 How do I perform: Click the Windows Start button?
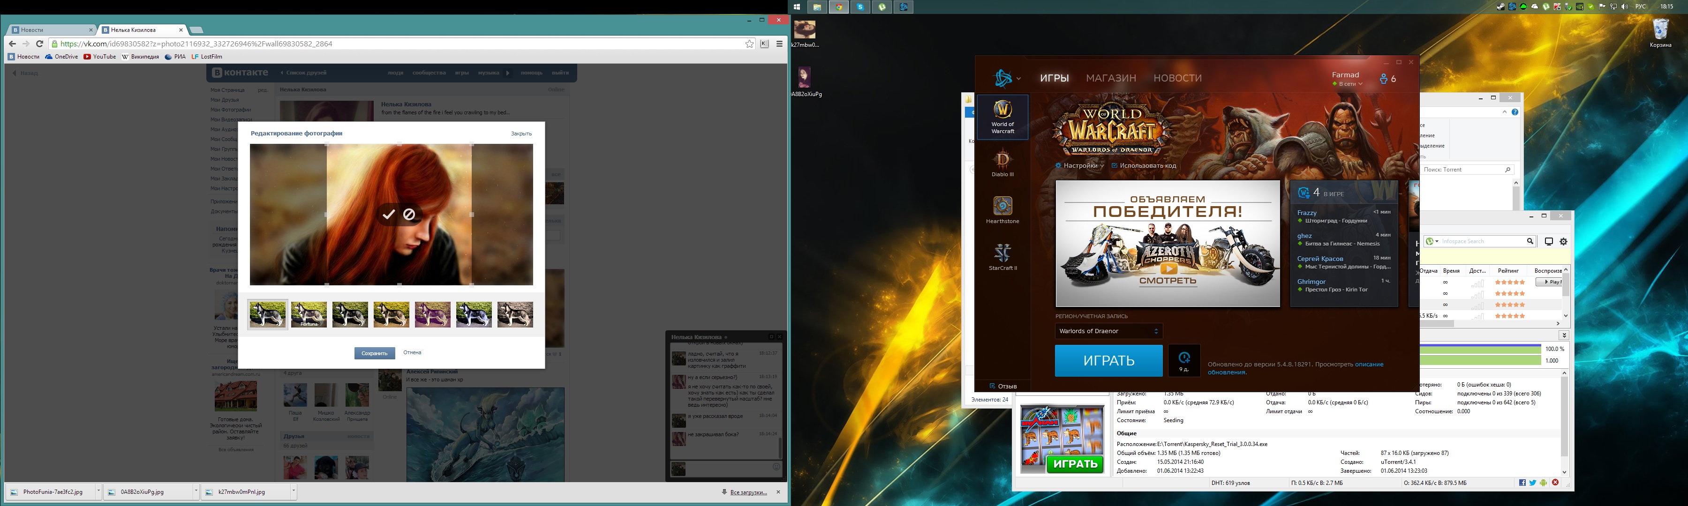pos(797,7)
